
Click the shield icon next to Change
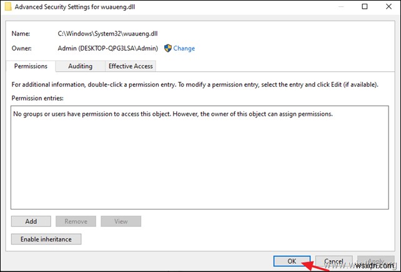point(168,48)
